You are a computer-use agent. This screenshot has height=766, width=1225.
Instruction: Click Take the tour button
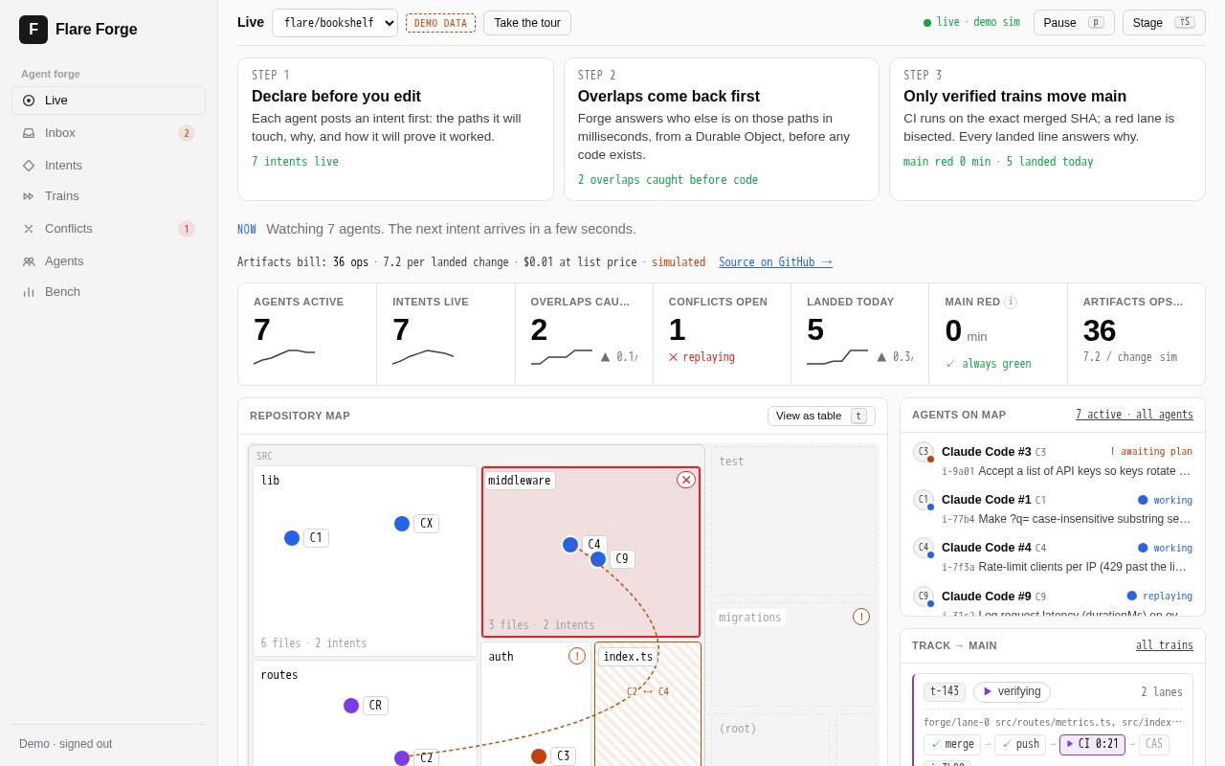[527, 23]
